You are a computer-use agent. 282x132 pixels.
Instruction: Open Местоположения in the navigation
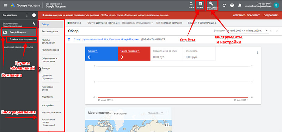(x=51, y=112)
